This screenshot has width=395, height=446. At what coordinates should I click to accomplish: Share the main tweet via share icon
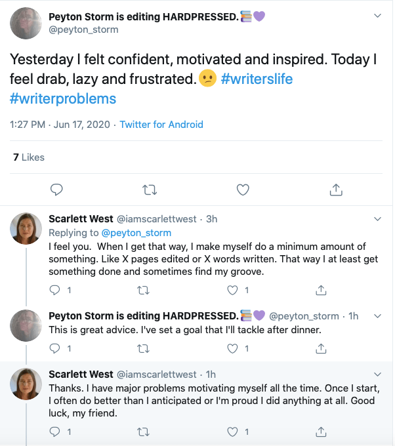point(335,190)
